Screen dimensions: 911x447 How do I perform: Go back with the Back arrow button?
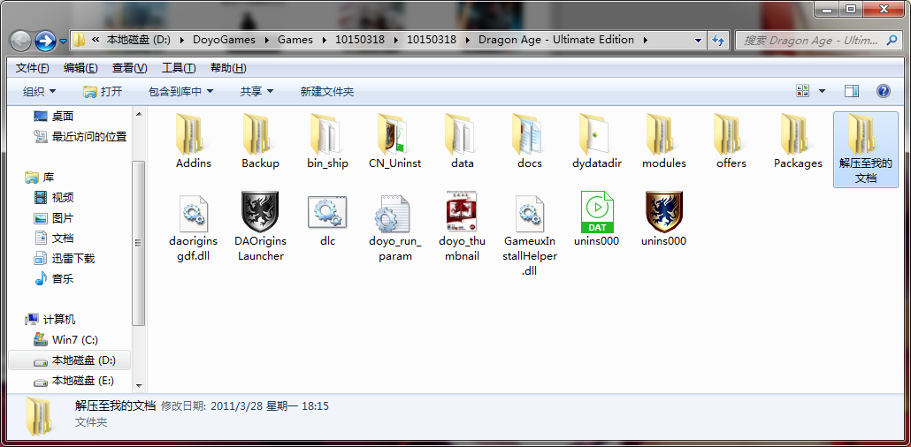click(21, 41)
